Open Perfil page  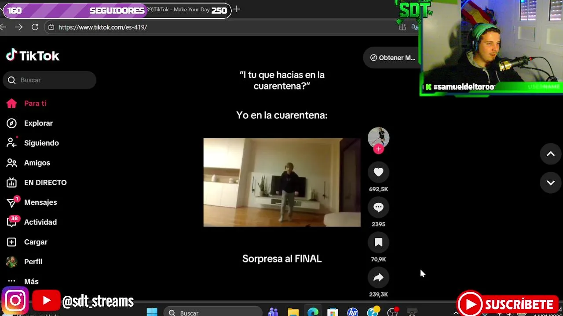click(x=24, y=262)
